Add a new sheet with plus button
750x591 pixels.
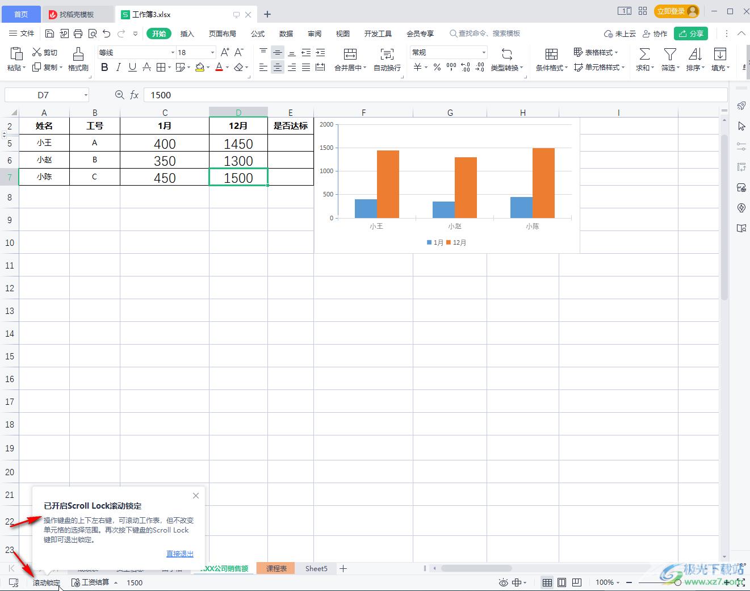tap(343, 568)
